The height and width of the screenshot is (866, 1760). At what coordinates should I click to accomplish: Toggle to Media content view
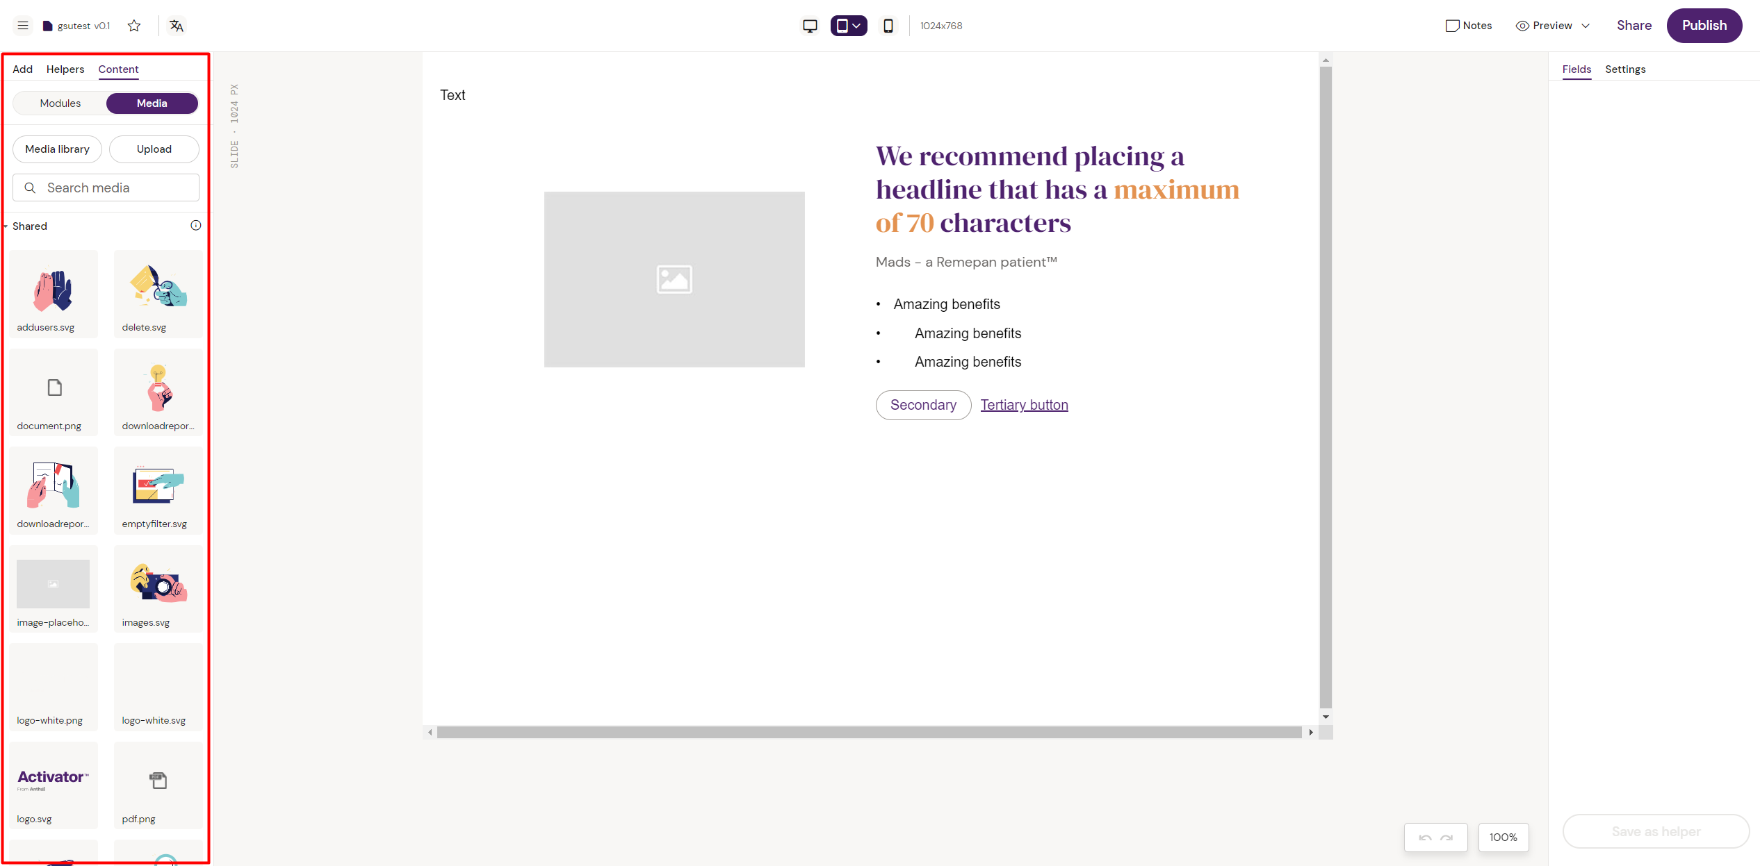click(152, 103)
